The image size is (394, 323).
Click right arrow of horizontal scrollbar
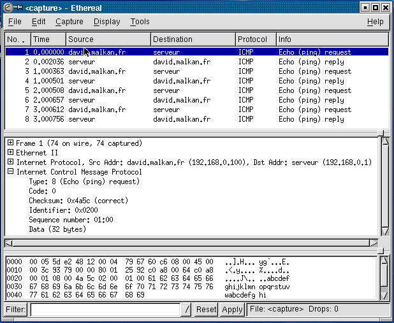coord(374,243)
